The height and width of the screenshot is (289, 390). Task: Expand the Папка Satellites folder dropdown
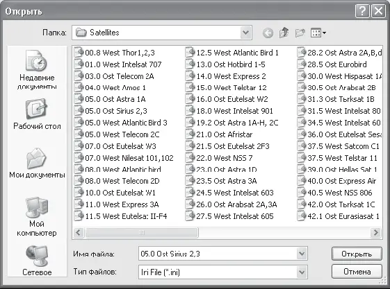click(245, 33)
